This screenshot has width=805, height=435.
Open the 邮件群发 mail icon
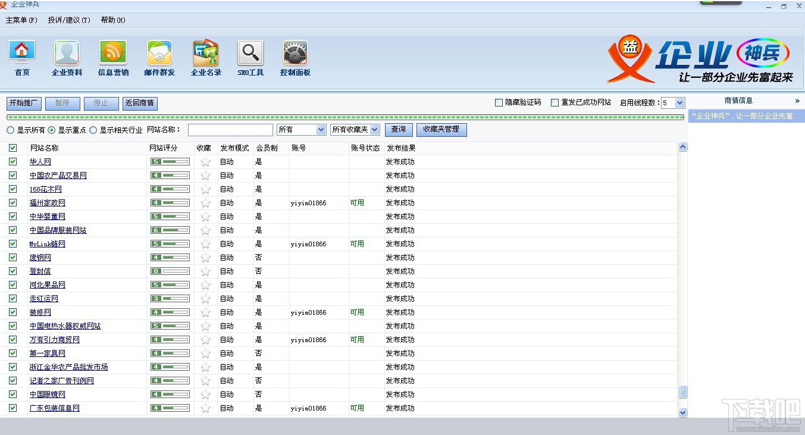tap(159, 58)
